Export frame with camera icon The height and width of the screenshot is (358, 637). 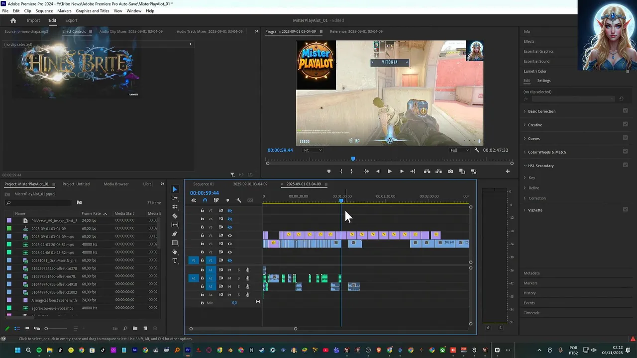coord(450,171)
